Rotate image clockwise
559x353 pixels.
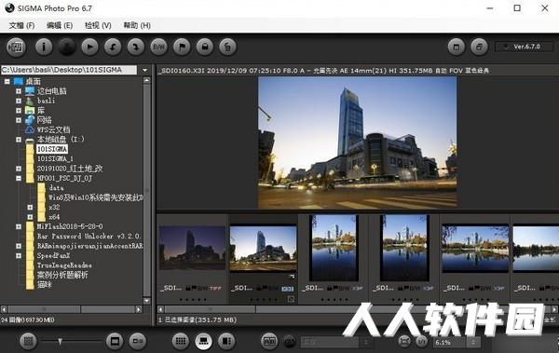point(135,47)
